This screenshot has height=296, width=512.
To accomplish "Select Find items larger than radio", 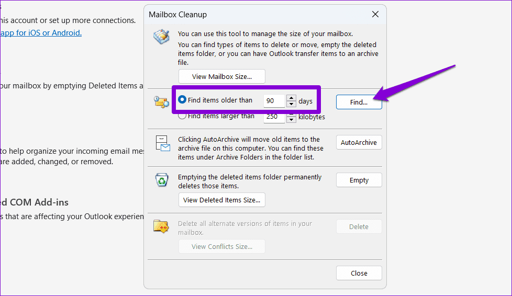I will pyautogui.click(x=182, y=116).
